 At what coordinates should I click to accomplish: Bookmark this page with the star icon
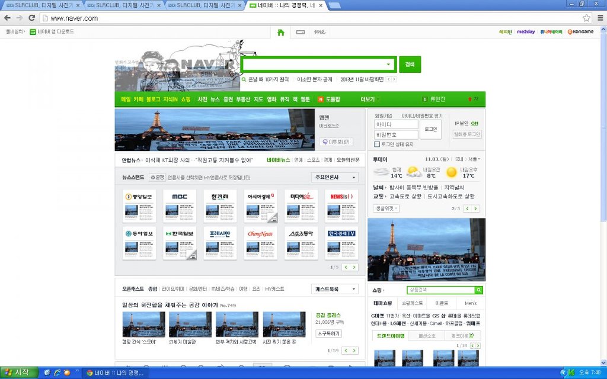586,18
